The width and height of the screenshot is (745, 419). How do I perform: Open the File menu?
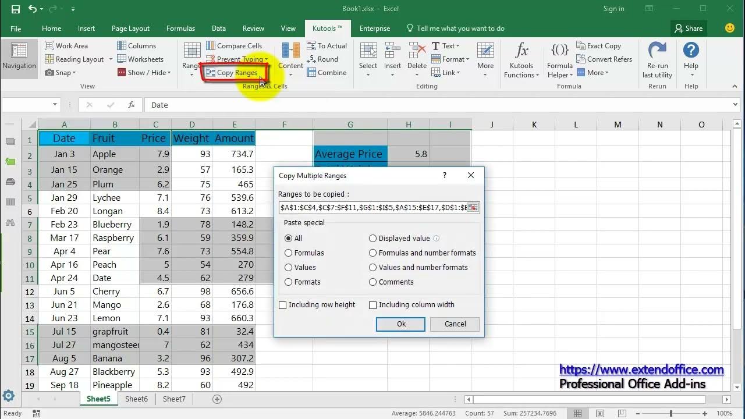coord(16,28)
